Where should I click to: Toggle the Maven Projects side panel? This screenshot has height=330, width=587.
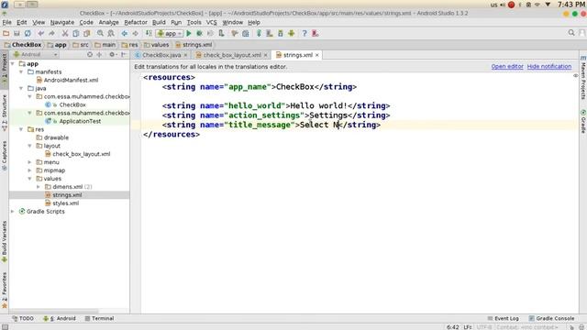583,78
